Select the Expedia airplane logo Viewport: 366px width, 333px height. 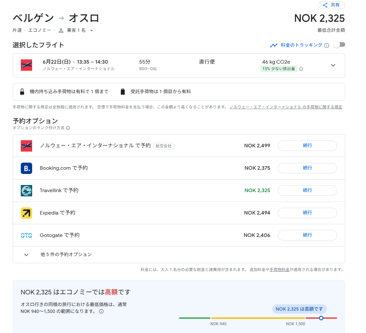[x=26, y=213]
